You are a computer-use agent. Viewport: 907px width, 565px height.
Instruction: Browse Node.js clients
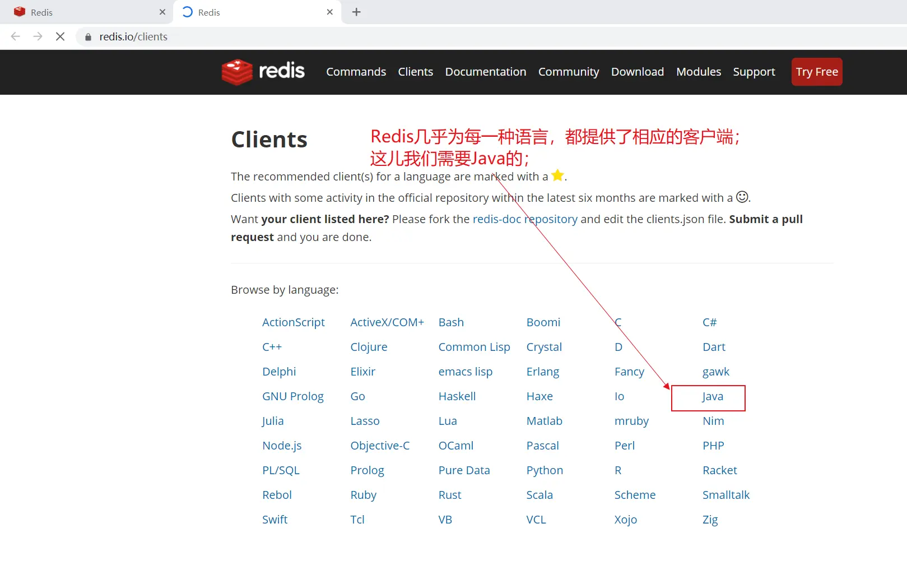click(282, 446)
